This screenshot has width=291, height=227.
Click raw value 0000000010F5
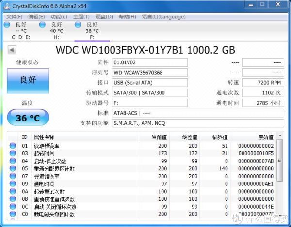256,153
